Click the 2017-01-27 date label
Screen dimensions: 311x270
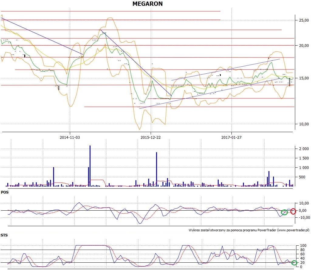[x=231, y=137]
